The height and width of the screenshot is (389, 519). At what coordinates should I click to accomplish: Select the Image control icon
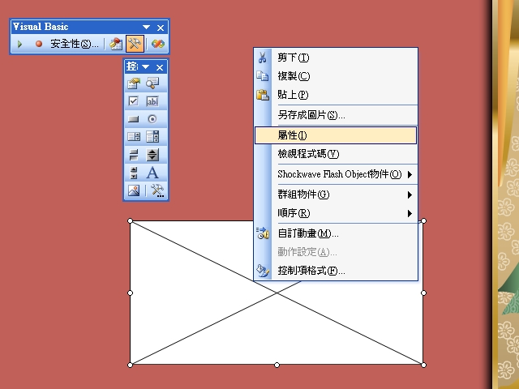(133, 190)
